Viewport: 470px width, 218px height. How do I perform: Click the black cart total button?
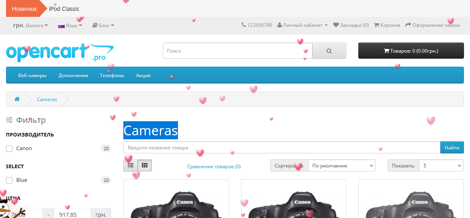(411, 51)
